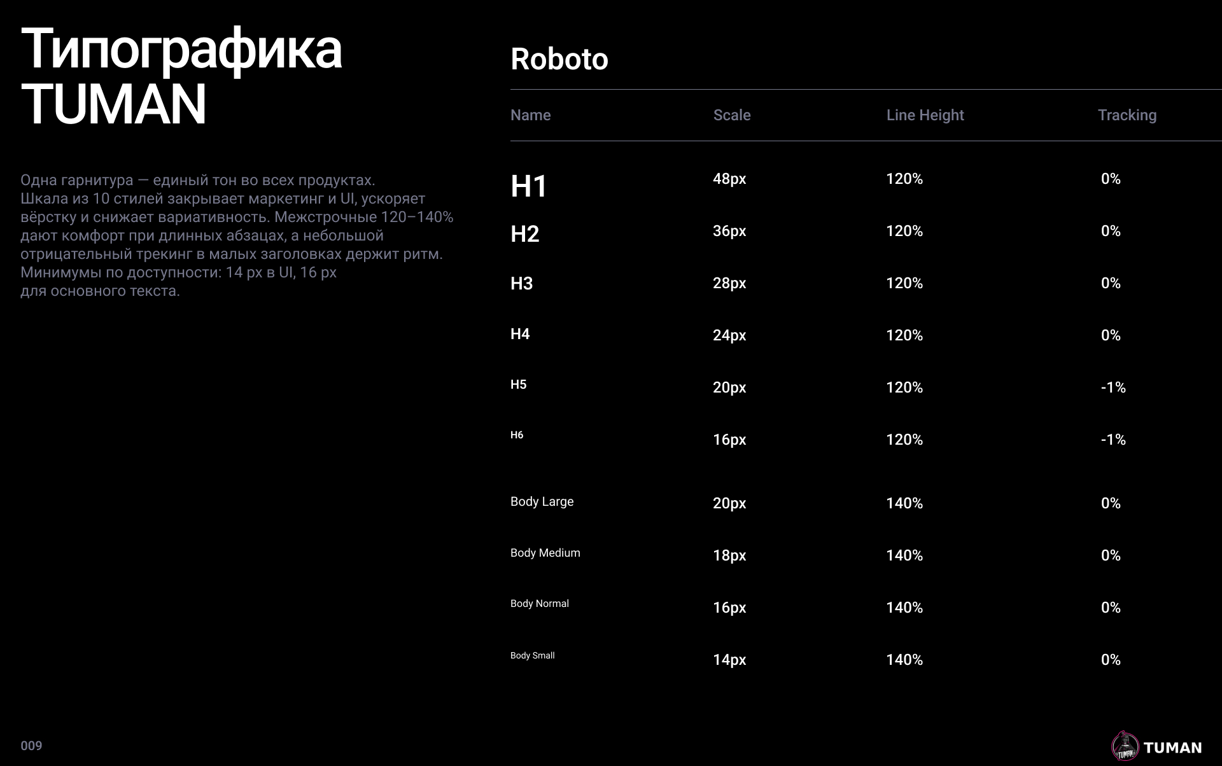Screen dimensions: 1222x766
Task: Click the Line Height column header
Action: click(x=925, y=115)
